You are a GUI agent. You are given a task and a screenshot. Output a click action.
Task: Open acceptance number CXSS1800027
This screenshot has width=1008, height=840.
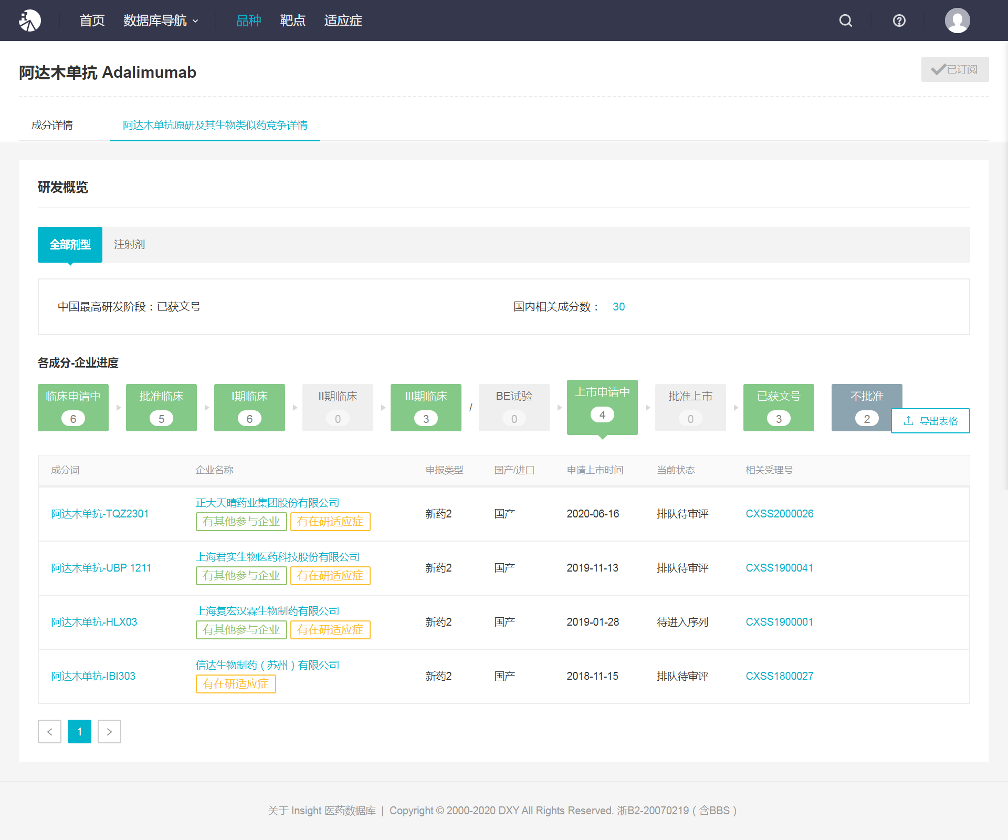point(779,676)
